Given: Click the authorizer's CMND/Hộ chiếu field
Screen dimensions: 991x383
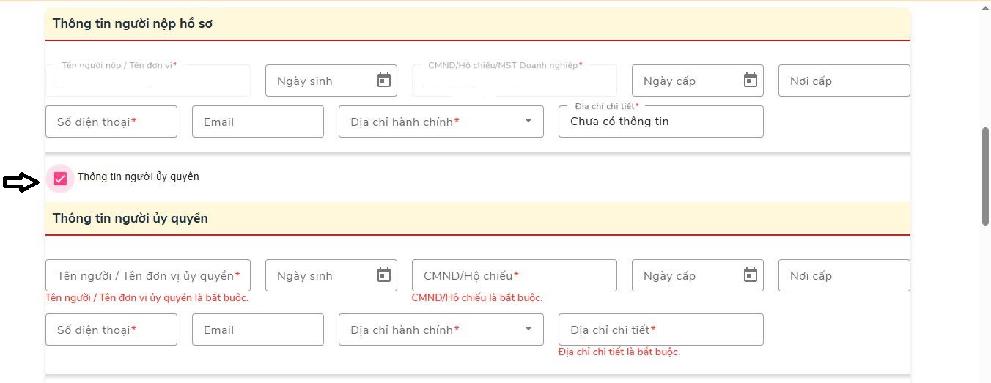Looking at the screenshot, I should tap(514, 275).
